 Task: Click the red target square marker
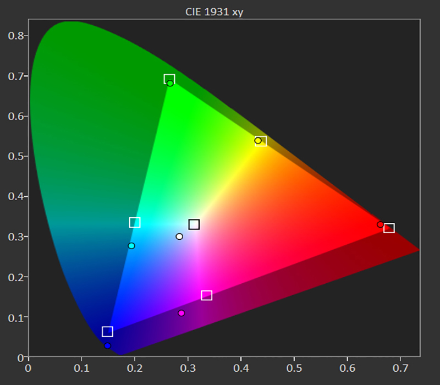389,228
